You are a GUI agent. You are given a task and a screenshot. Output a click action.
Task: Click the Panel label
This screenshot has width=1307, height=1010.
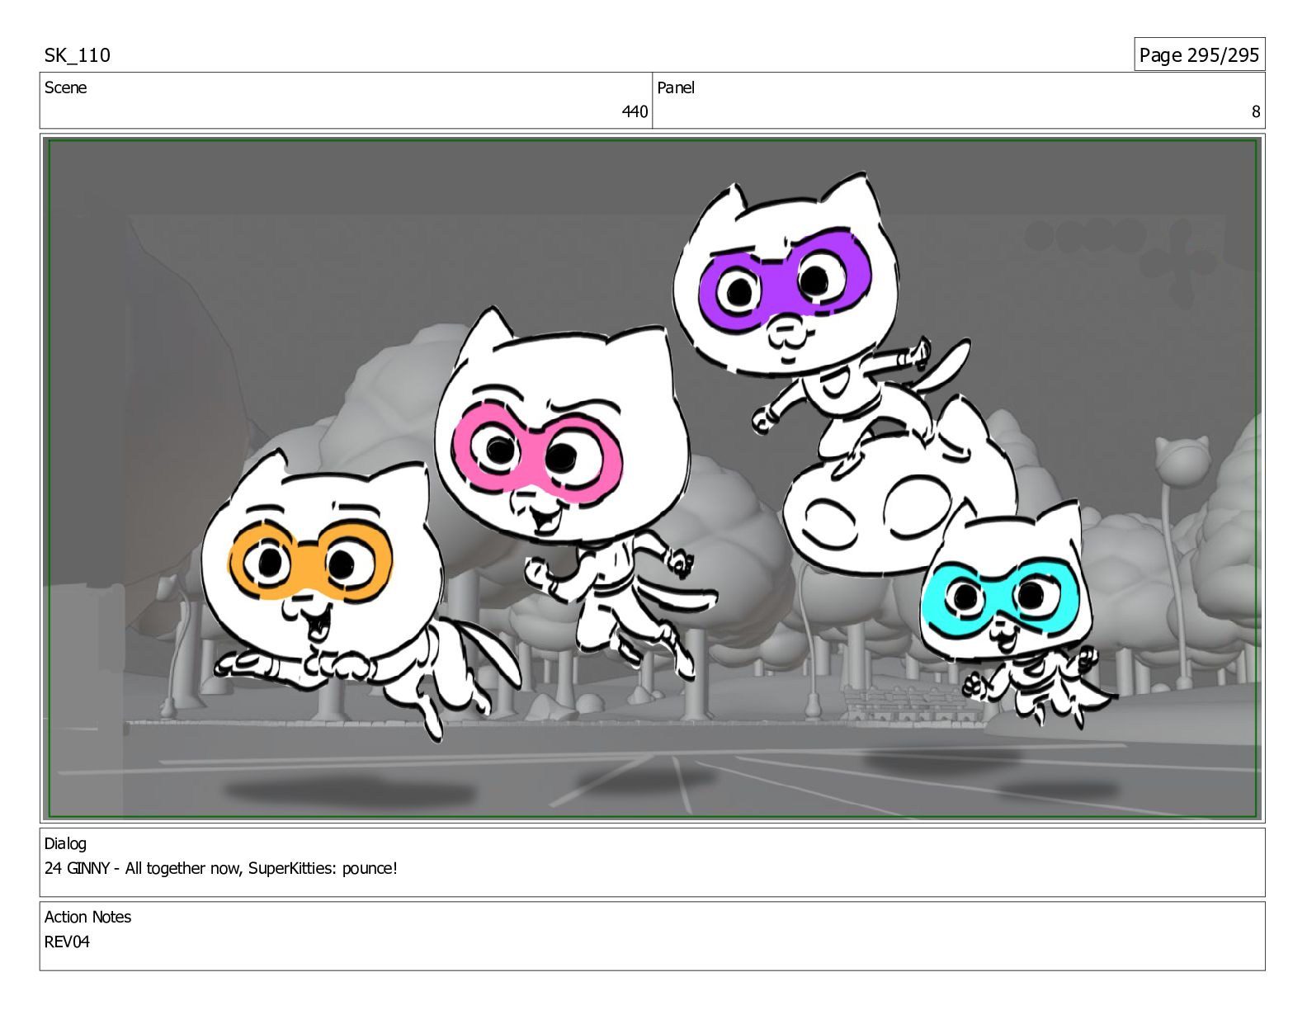point(676,87)
